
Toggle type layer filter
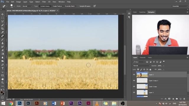[x=154, y=62]
